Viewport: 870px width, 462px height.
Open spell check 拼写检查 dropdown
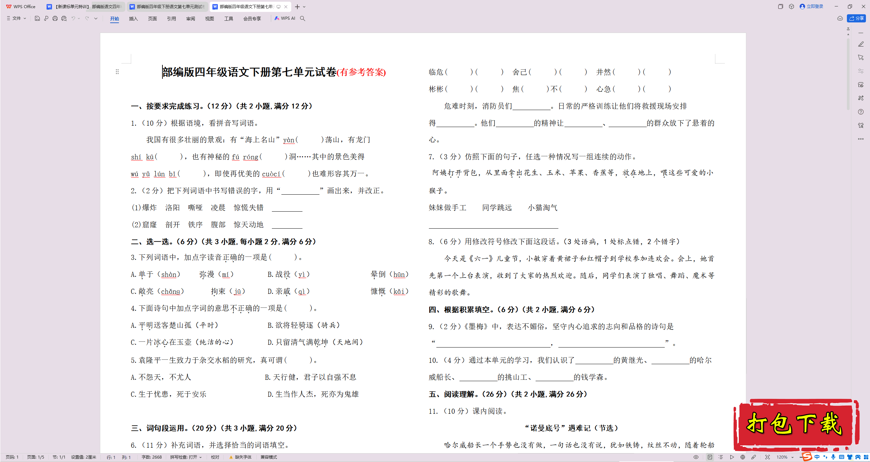pos(186,457)
